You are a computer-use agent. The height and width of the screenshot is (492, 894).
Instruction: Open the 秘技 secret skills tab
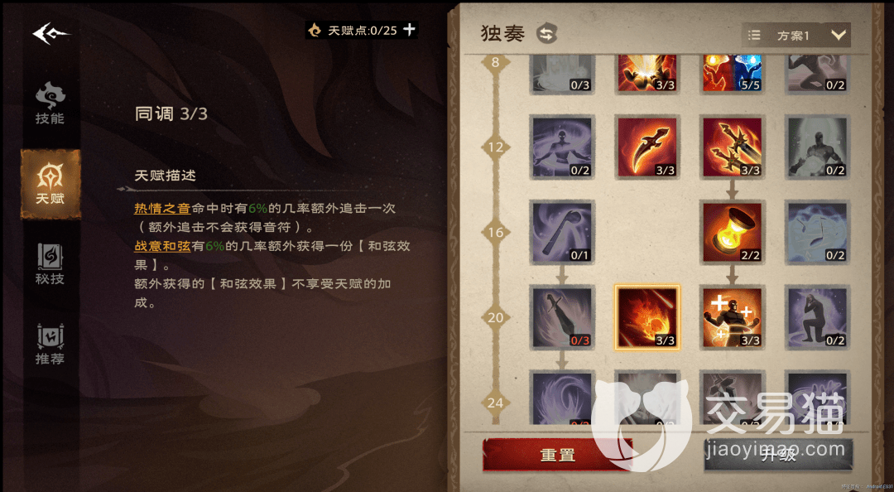pyautogui.click(x=50, y=263)
